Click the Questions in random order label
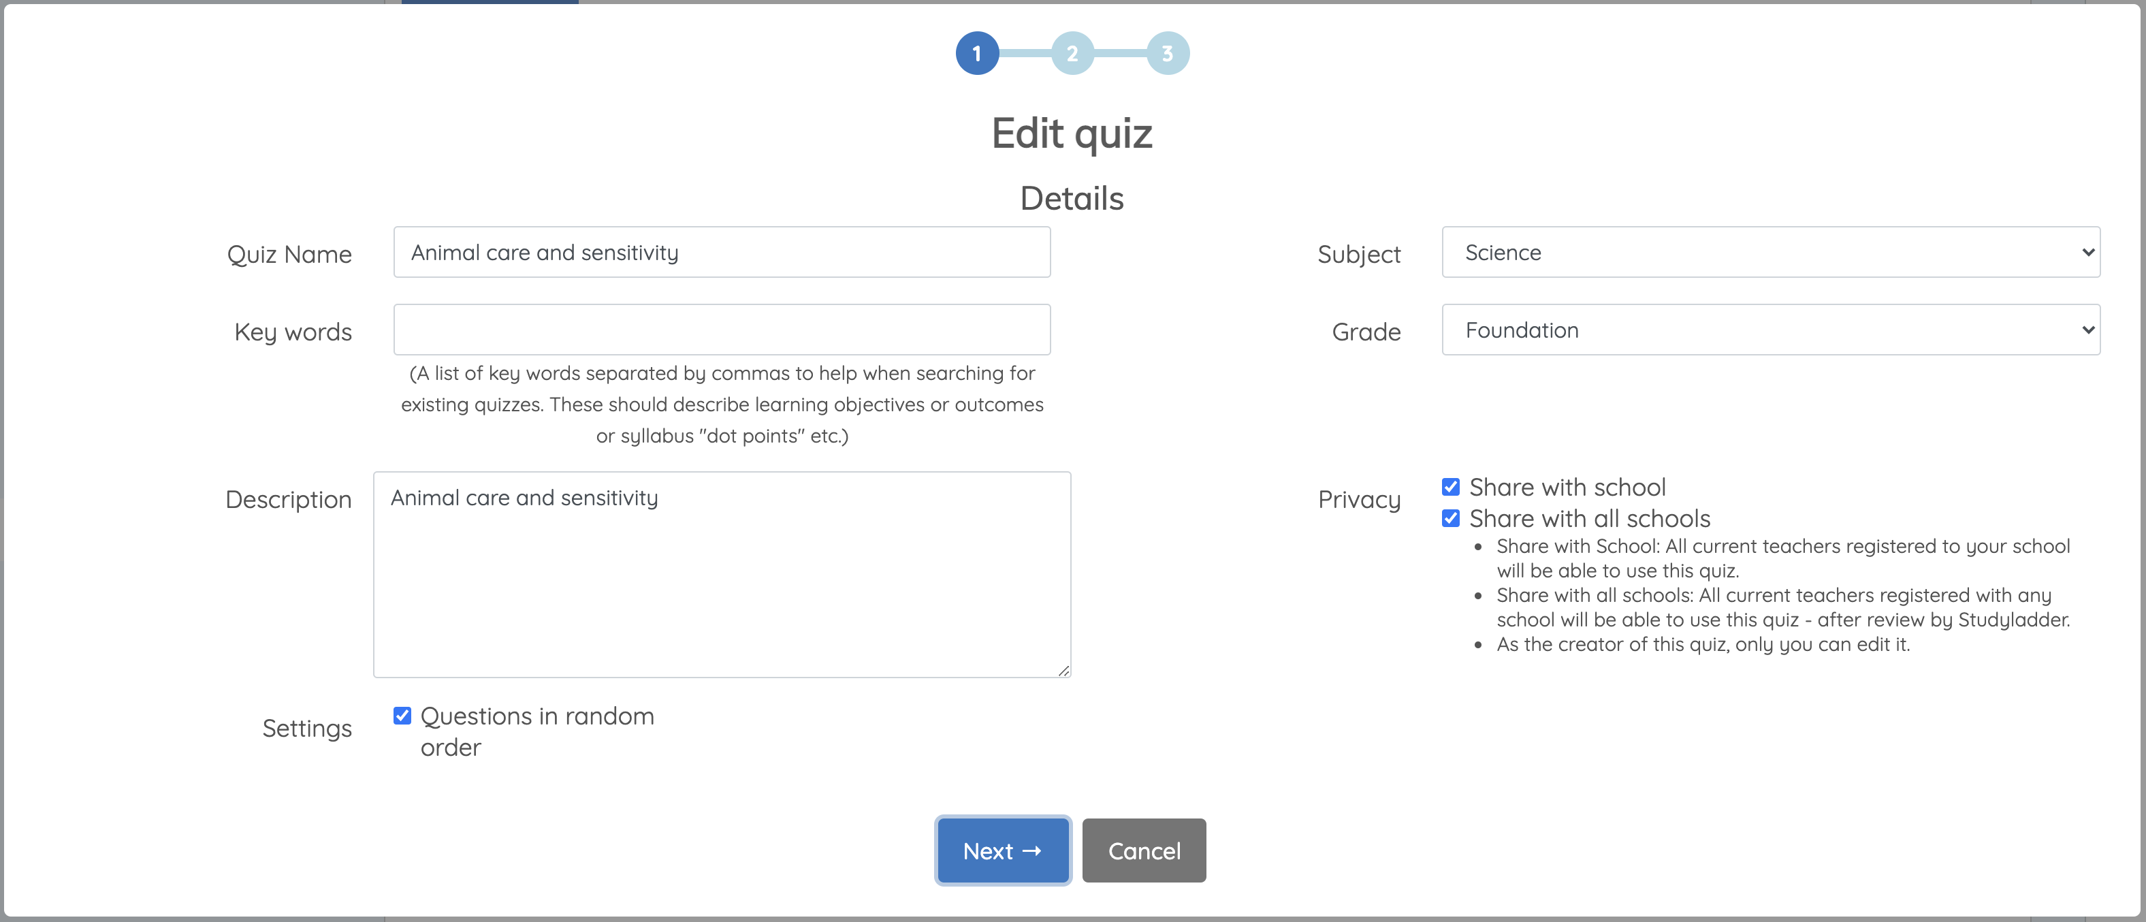2146x922 pixels. [x=537, y=717]
